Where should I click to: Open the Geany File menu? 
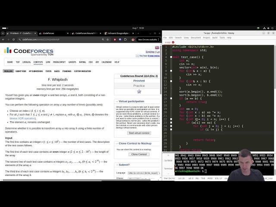pos(165,38)
